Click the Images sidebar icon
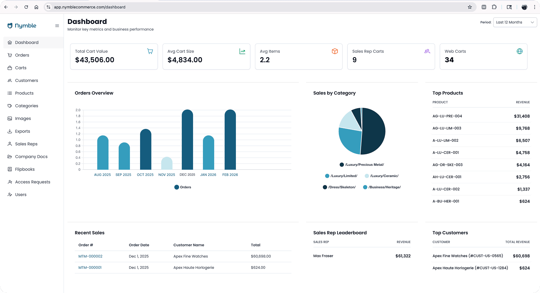Viewport: 540px width, 293px height. pos(10,118)
